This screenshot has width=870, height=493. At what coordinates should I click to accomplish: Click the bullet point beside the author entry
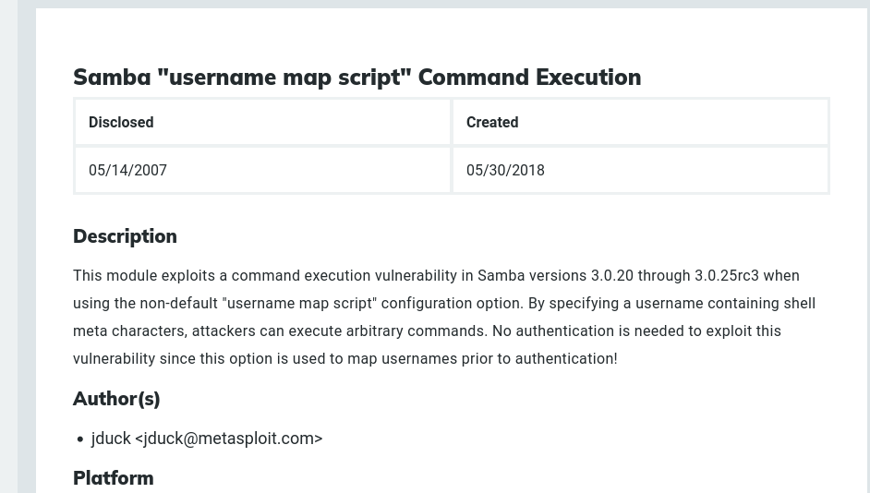point(80,439)
